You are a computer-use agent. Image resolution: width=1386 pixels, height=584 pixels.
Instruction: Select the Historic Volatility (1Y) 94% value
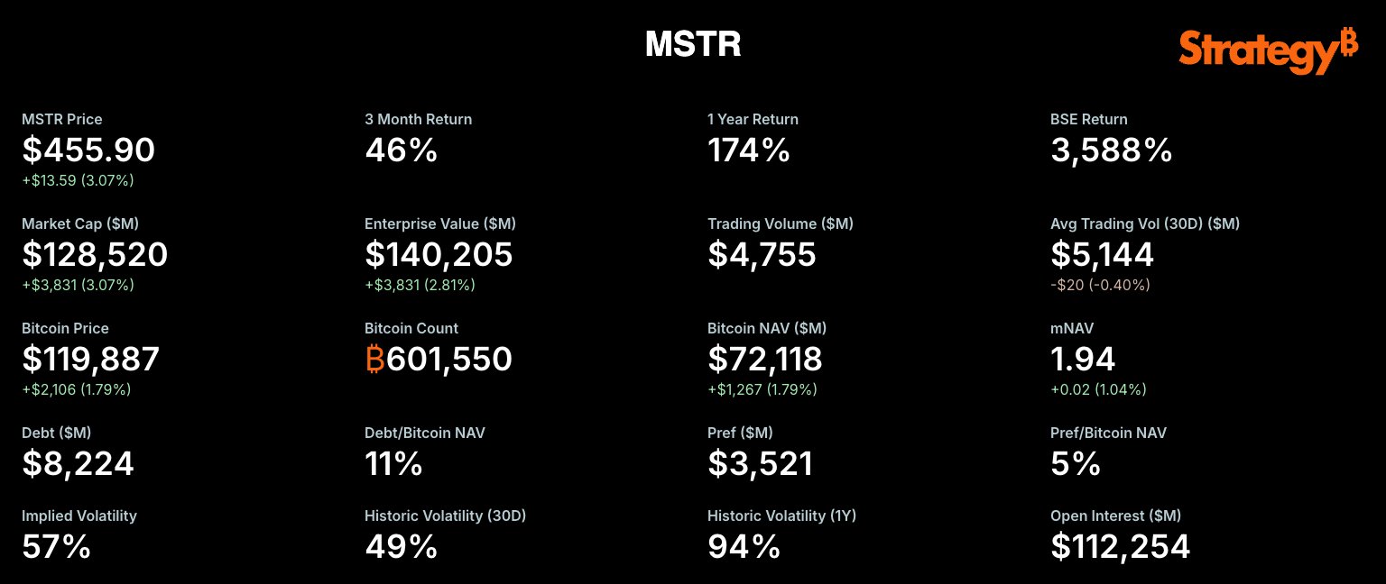coord(744,547)
